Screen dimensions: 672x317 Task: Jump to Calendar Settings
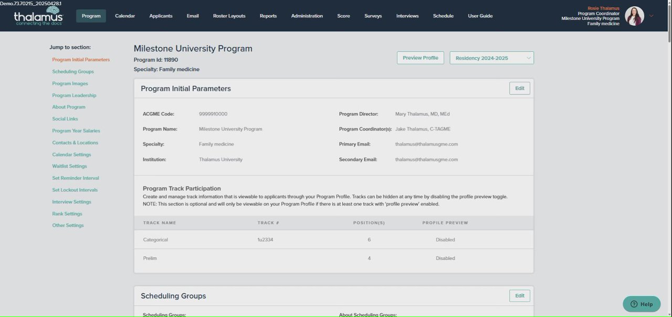(71, 155)
